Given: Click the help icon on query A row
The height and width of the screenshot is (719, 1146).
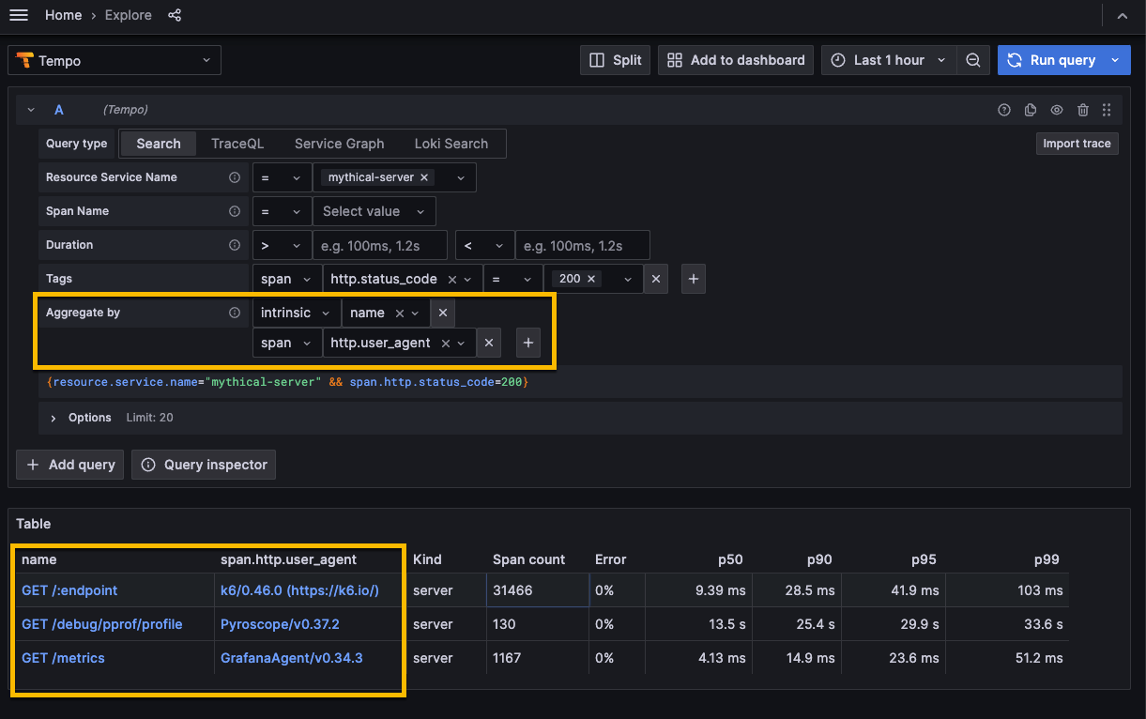Looking at the screenshot, I should coord(1003,110).
